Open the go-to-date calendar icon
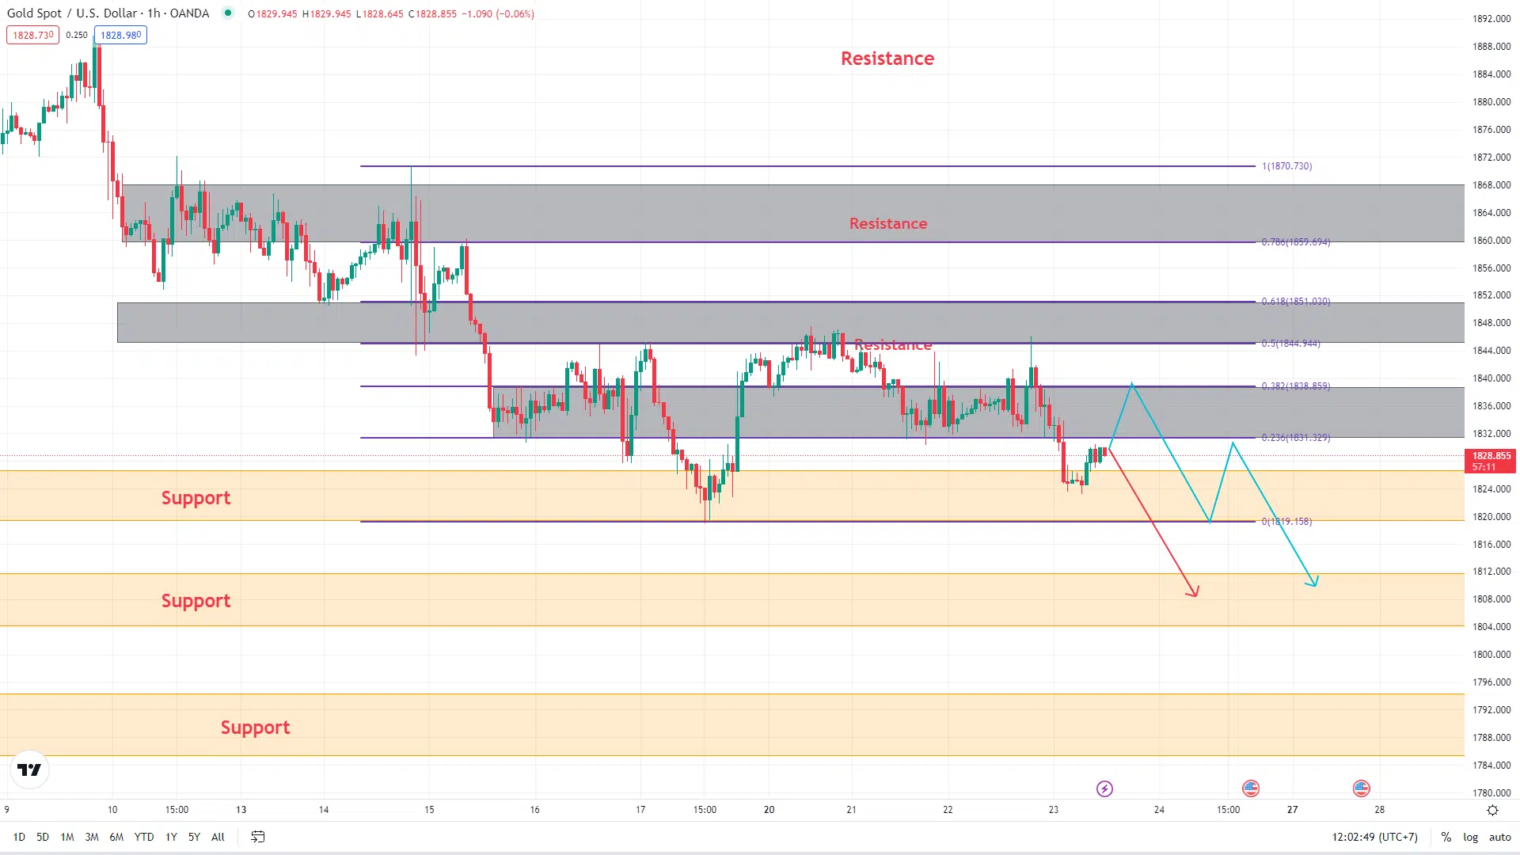 coord(258,837)
